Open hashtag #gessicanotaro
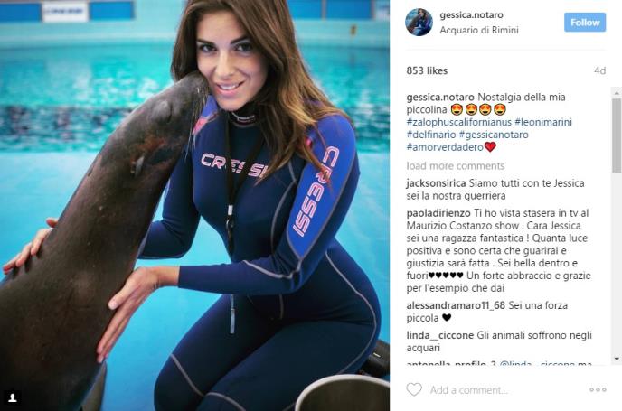 pyautogui.click(x=494, y=135)
